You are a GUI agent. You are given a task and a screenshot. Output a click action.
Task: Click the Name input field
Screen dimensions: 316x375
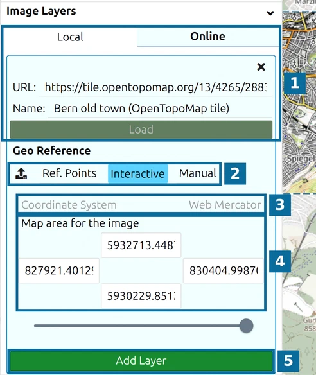click(160, 109)
